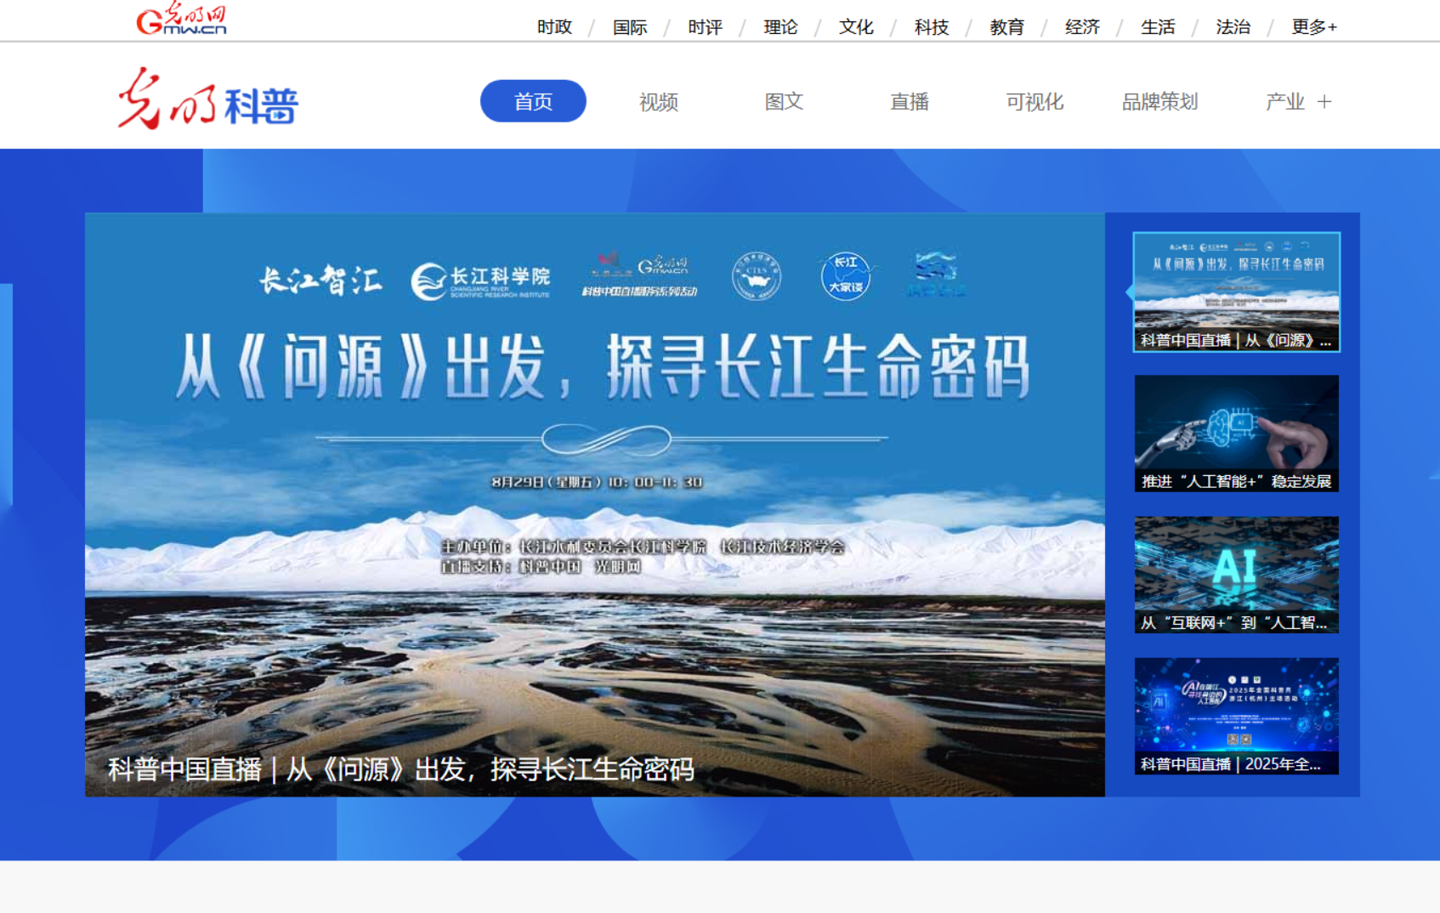The image size is (1440, 913).
Task: Visit the 法治 channel link
Action: [x=1233, y=27]
